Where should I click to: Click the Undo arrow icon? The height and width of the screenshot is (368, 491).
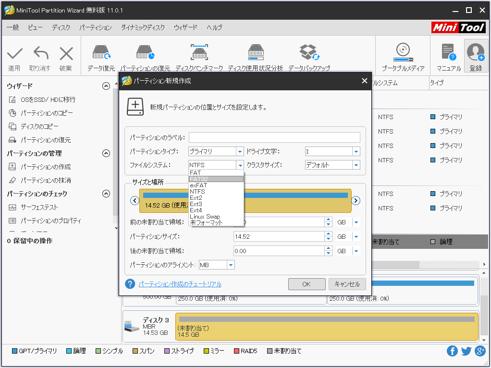41,53
